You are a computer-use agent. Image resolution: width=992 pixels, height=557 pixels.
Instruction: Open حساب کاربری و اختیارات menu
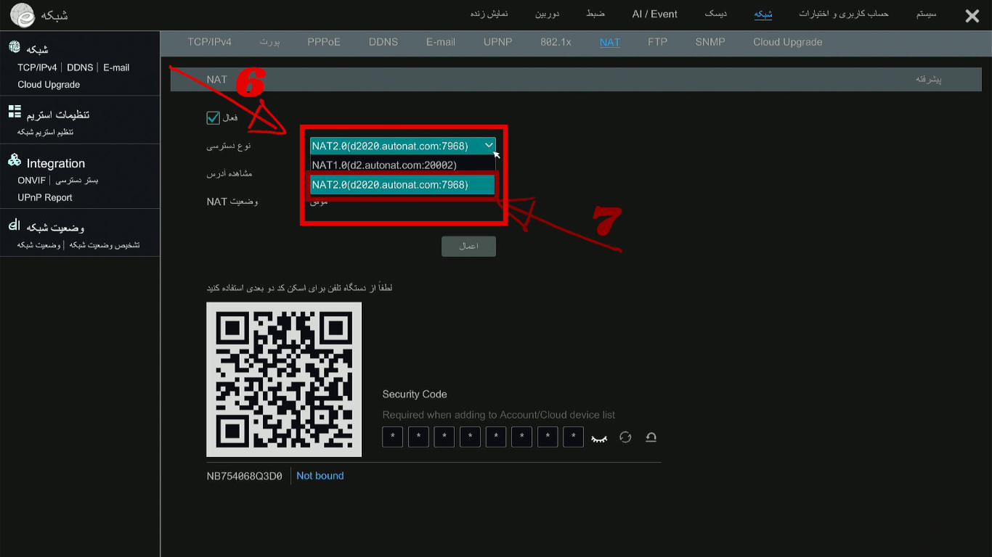click(x=844, y=15)
